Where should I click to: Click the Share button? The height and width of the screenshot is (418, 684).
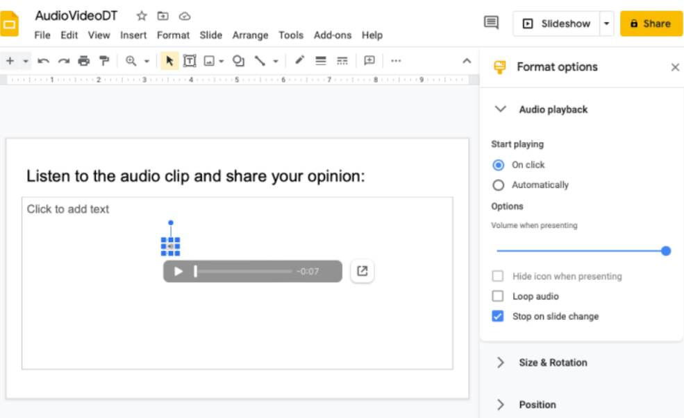click(x=651, y=24)
